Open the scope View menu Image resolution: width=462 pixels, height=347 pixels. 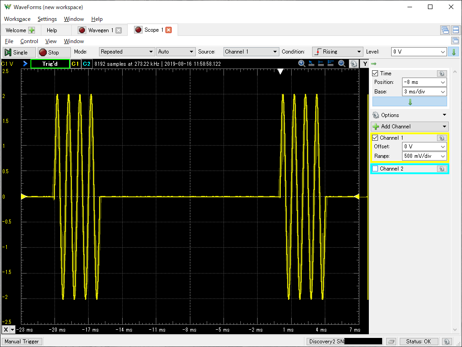pyautogui.click(x=51, y=41)
